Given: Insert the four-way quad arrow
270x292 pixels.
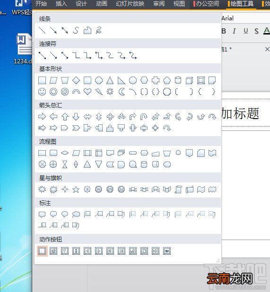Looking at the screenshot, I should click(x=110, y=117).
